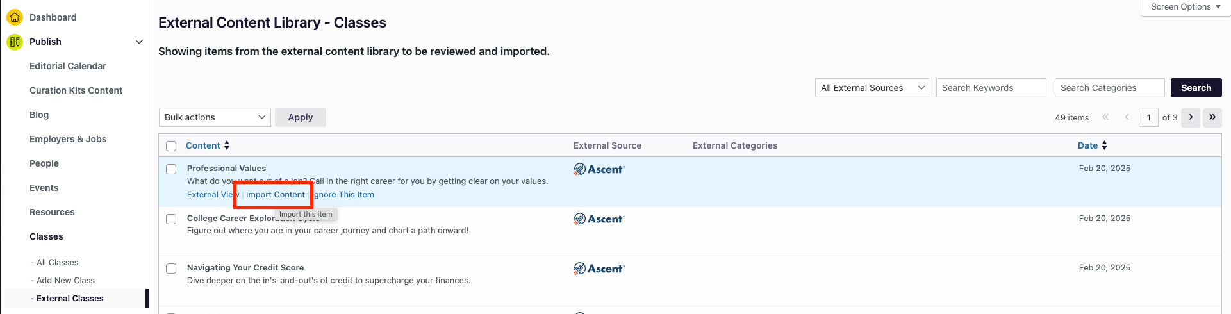Screen dimensions: 1231x314
Task: Toggle the select-all checkbox in header
Action: point(171,146)
